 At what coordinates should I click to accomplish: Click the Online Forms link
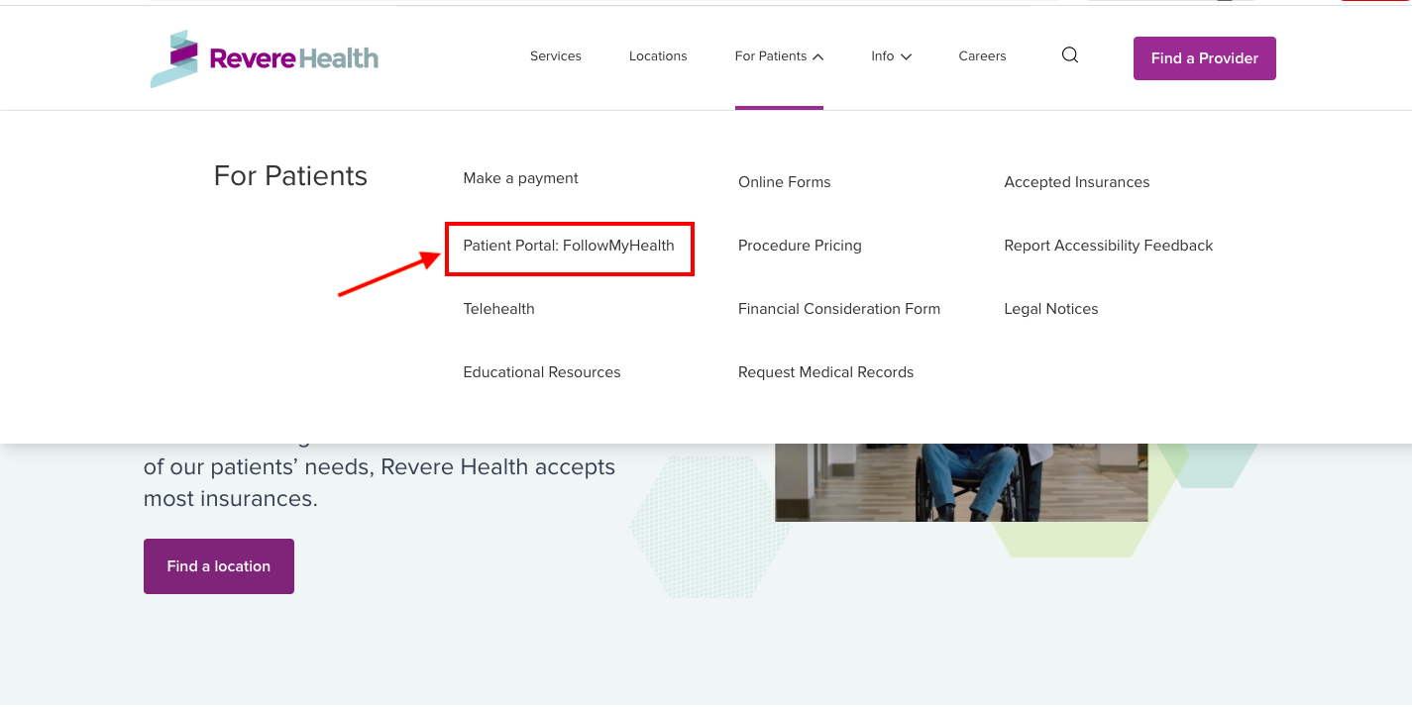(x=784, y=181)
